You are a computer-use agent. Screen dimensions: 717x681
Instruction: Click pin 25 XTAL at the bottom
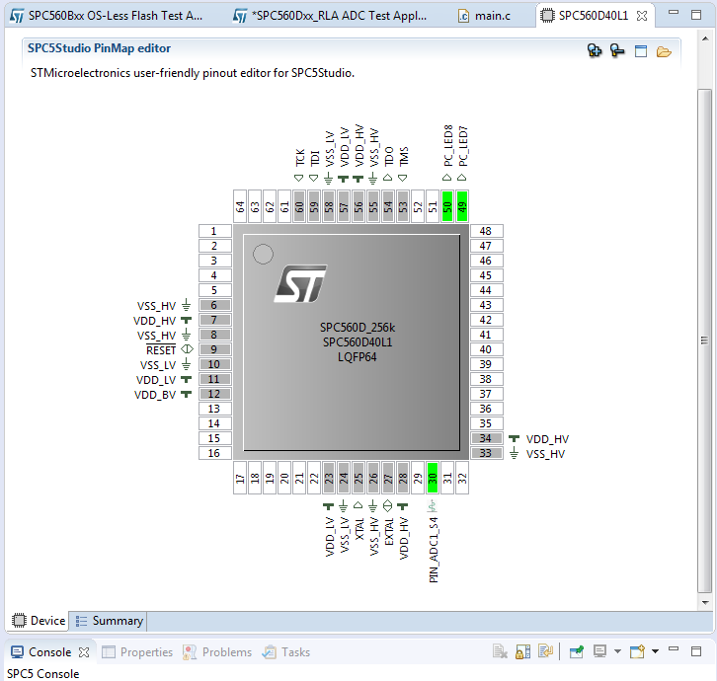click(358, 478)
